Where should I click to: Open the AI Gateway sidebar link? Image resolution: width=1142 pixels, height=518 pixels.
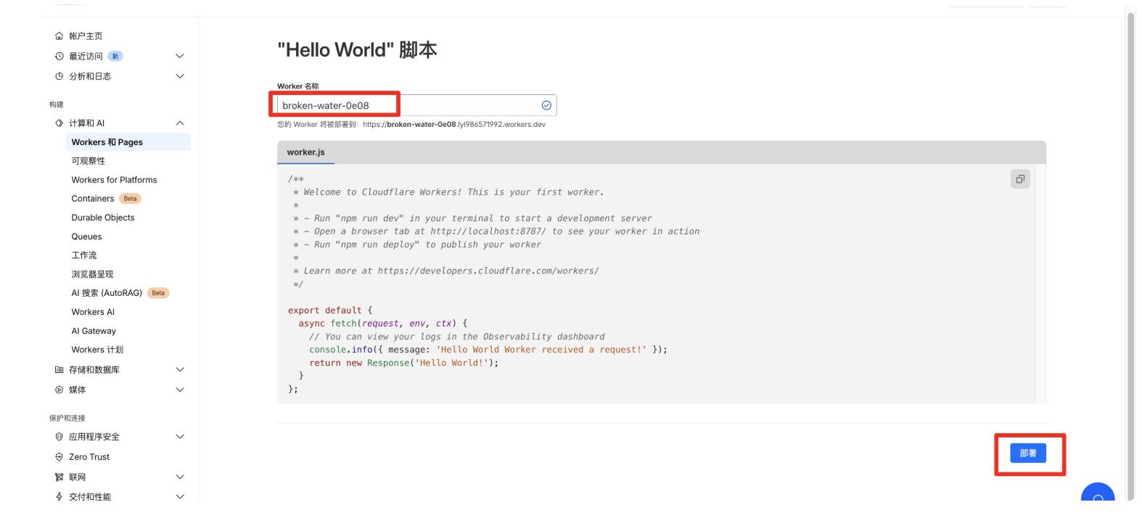tap(94, 331)
